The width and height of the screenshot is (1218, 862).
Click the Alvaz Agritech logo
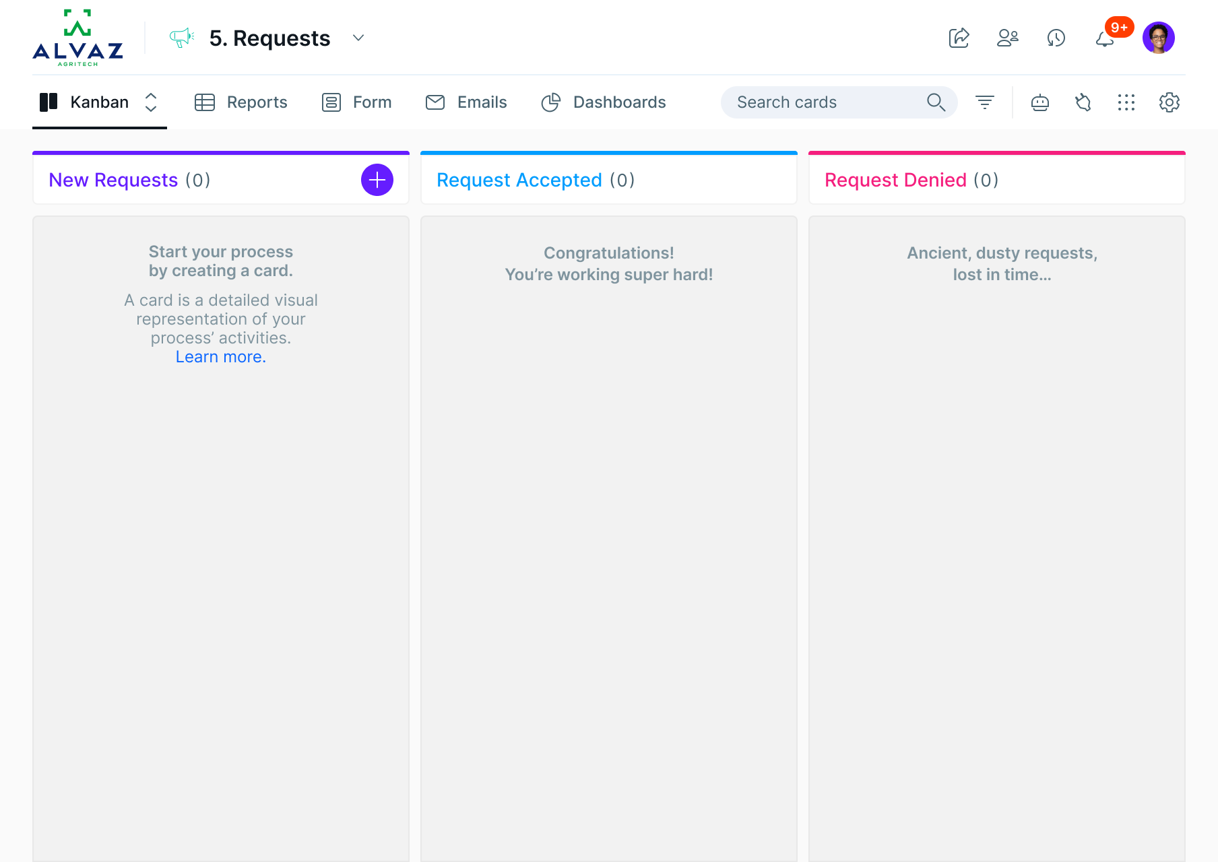[x=77, y=38]
